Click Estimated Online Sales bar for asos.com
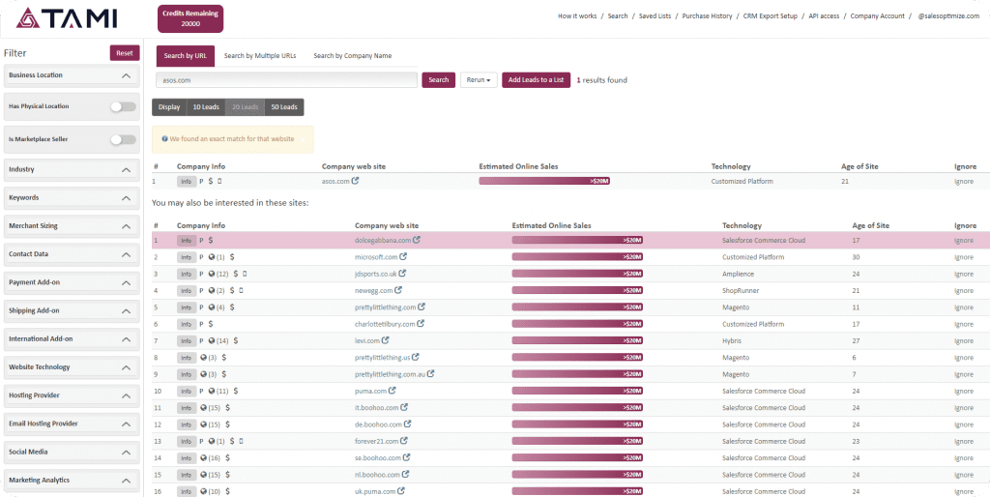The height and width of the screenshot is (497, 990). (544, 181)
